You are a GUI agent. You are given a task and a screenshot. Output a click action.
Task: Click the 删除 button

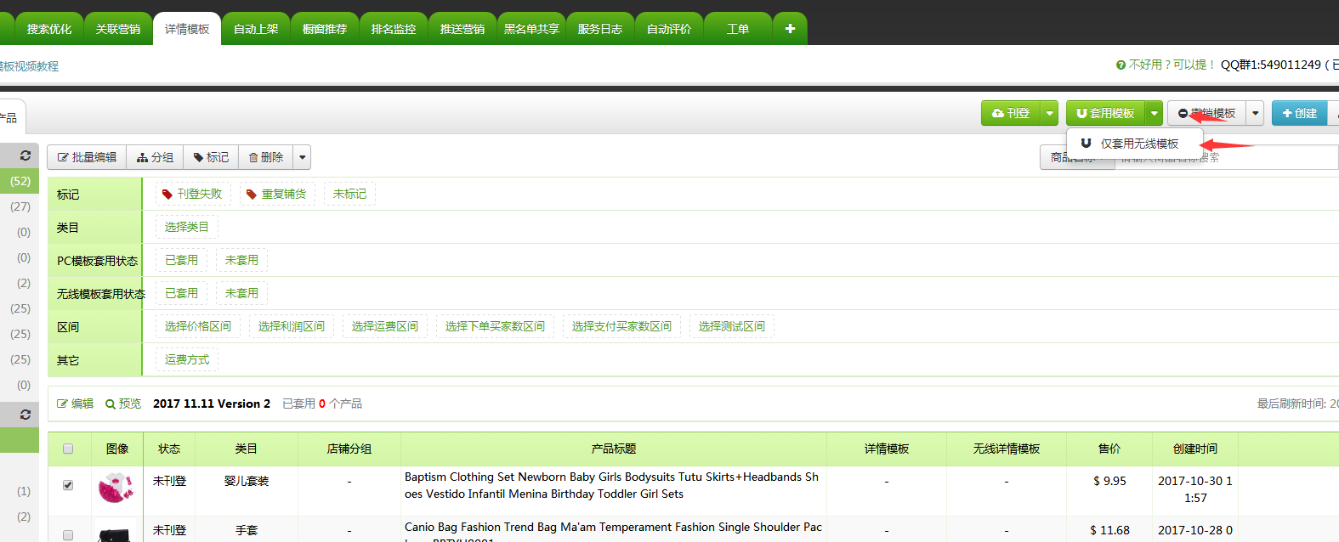point(266,157)
